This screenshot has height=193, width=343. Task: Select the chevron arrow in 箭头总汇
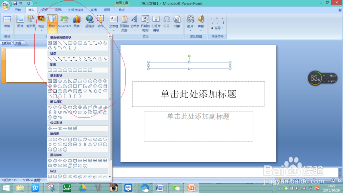(85, 112)
